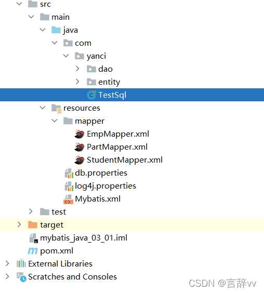
Task: Select EmpMapper.xml file name
Action: [x=118, y=134]
